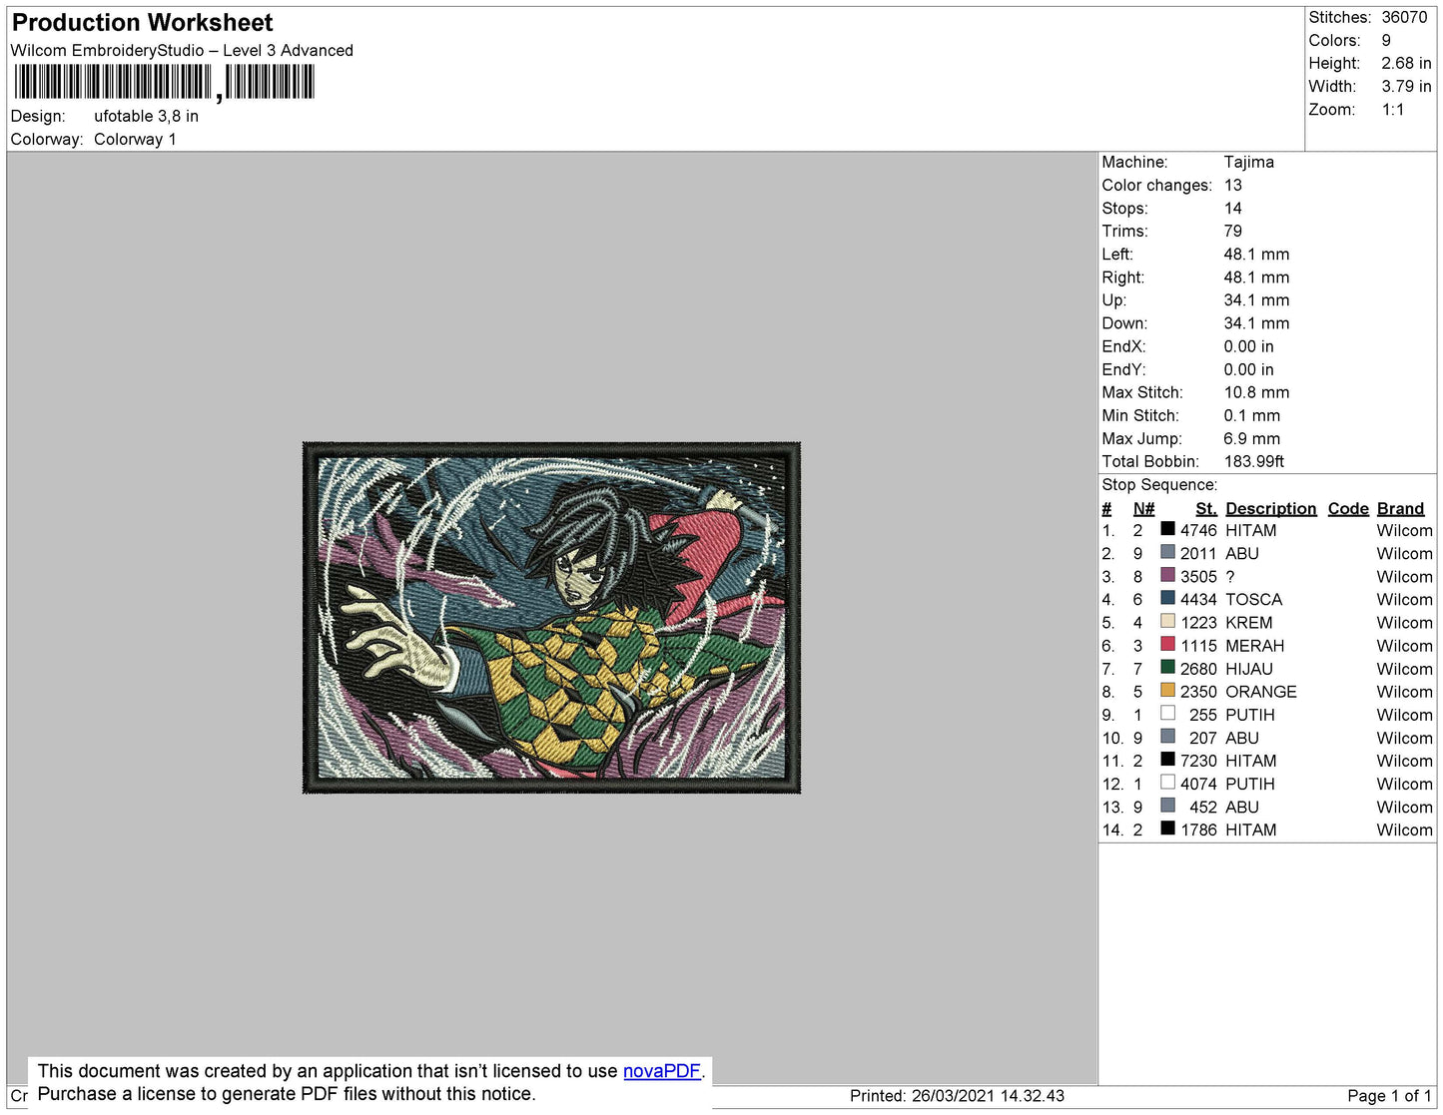This screenshot has width=1443, height=1115.
Task: Select the cream swatch next to KREM
Action: [1167, 621]
